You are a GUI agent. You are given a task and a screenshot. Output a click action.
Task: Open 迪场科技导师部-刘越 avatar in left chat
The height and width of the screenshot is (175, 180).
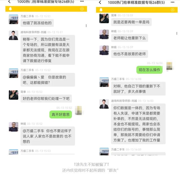[13, 35]
